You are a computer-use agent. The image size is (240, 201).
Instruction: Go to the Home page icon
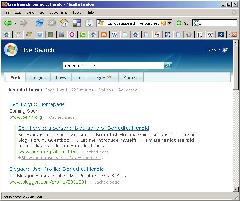(64, 23)
